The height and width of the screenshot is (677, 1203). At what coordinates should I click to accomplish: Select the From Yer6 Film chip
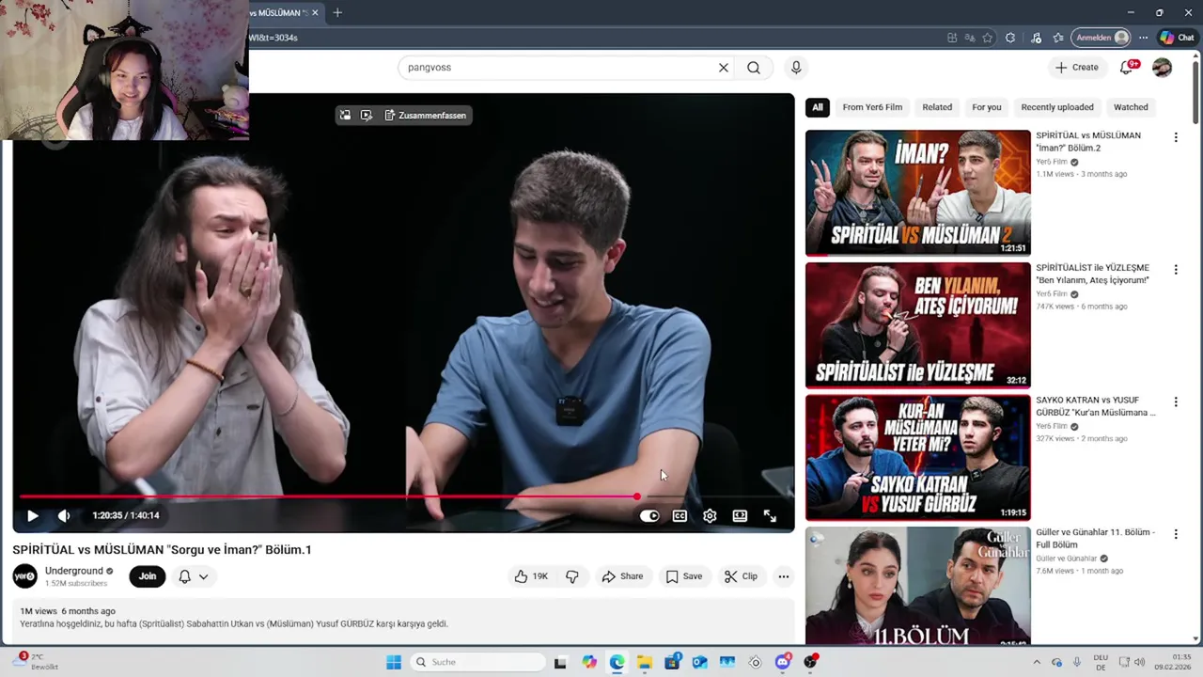click(x=872, y=107)
